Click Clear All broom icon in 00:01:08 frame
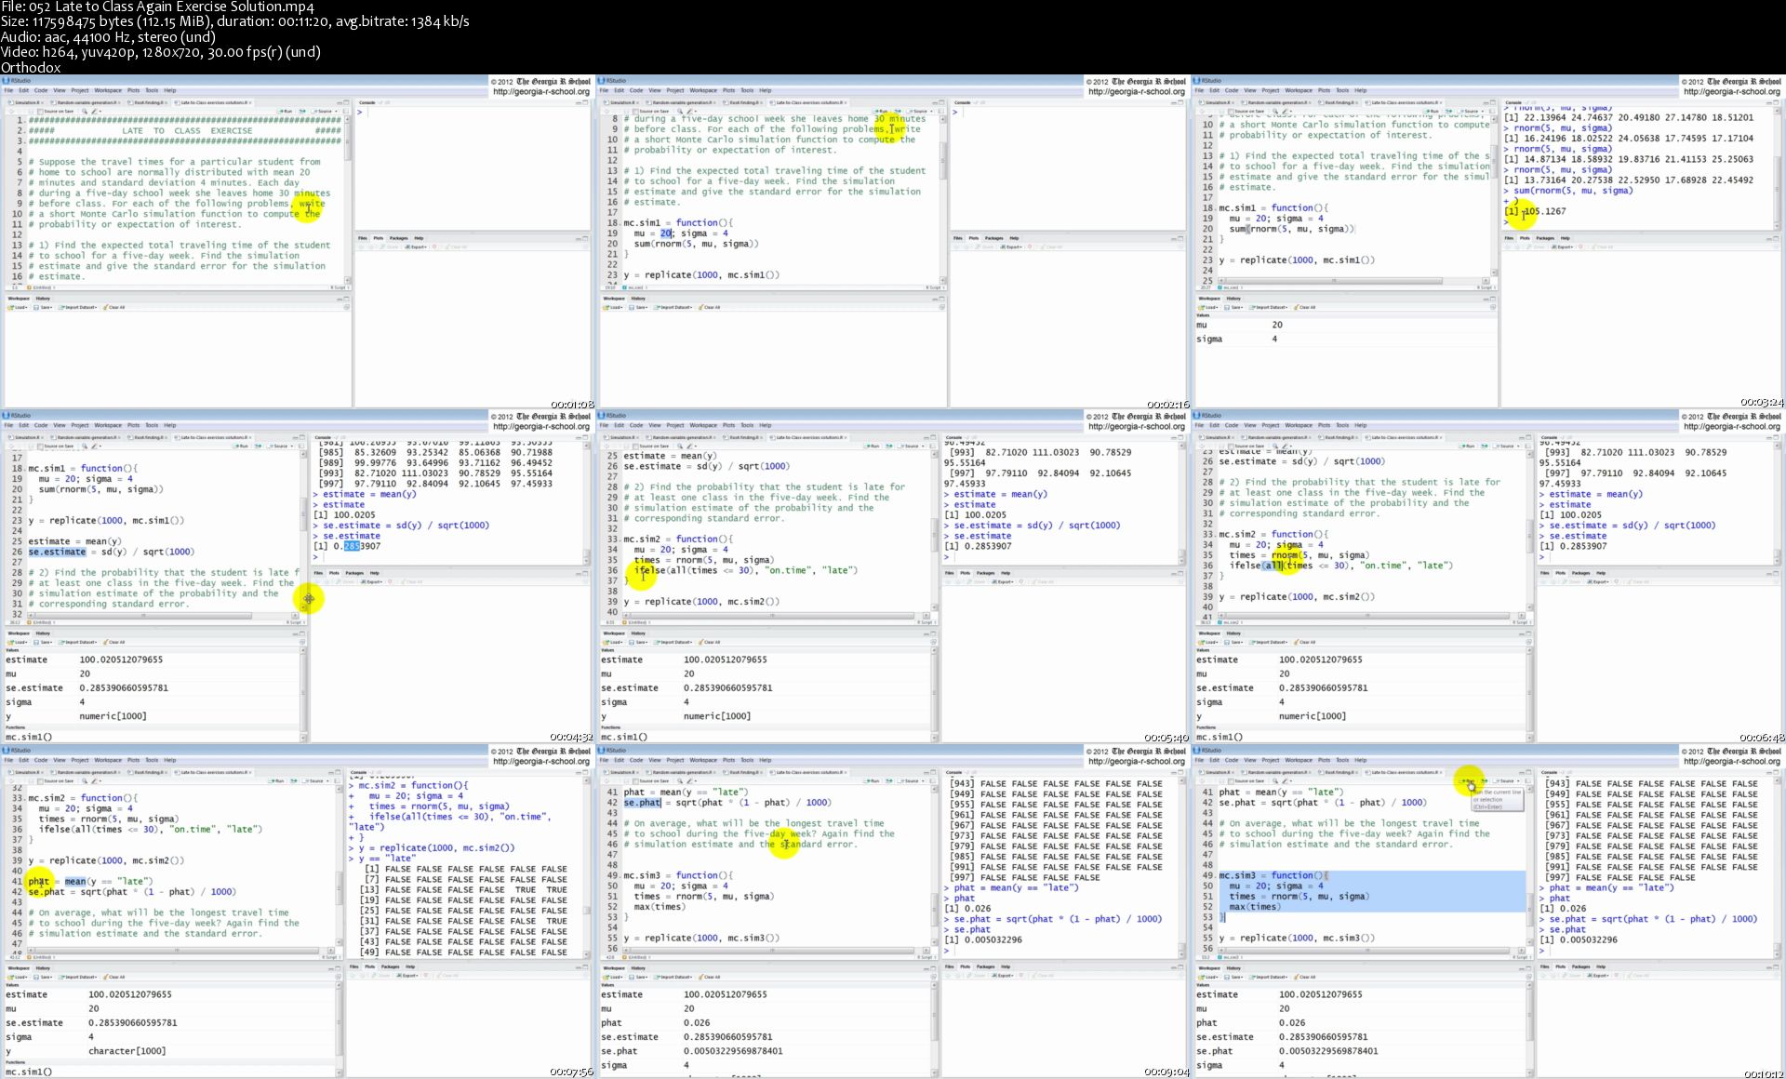This screenshot has height=1079, width=1786. (x=105, y=307)
